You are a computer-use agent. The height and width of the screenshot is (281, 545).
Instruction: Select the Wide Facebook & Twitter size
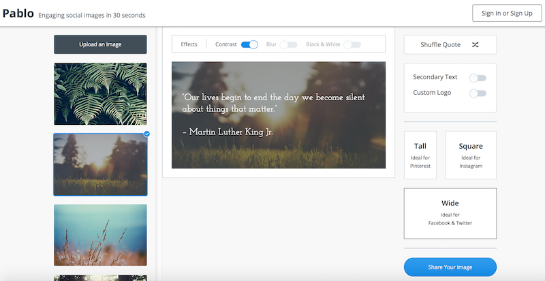click(450, 213)
